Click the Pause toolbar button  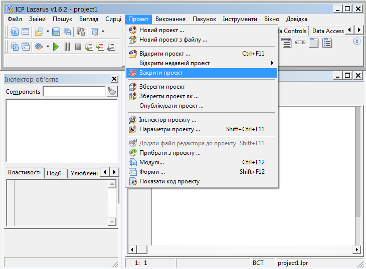(67, 47)
